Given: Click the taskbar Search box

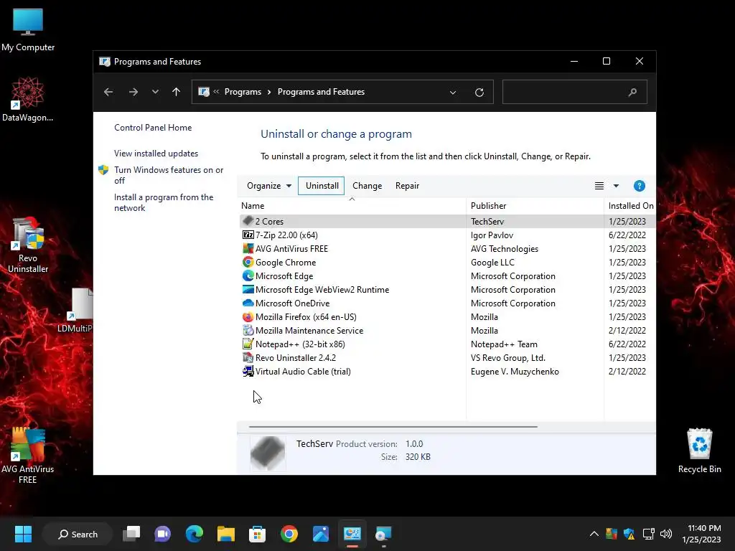Looking at the screenshot, I should 78,534.
